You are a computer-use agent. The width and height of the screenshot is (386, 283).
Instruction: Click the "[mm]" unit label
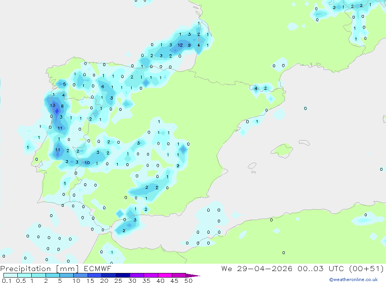68,269
